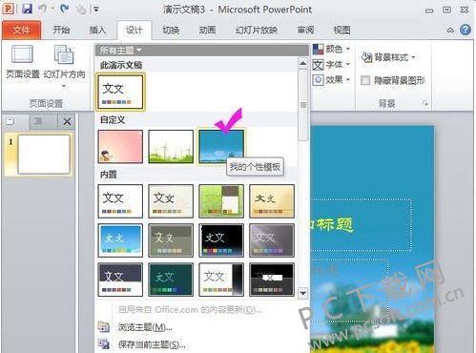Open the 幻灯片放映 tab
476x353 pixels.
[x=257, y=31]
